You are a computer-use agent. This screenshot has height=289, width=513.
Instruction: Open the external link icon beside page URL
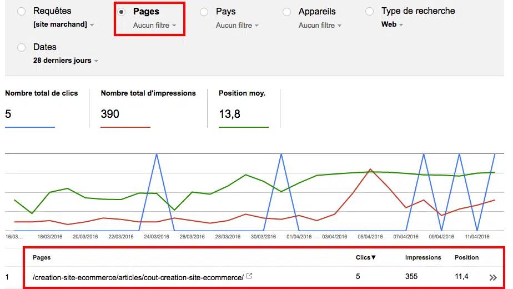click(249, 276)
